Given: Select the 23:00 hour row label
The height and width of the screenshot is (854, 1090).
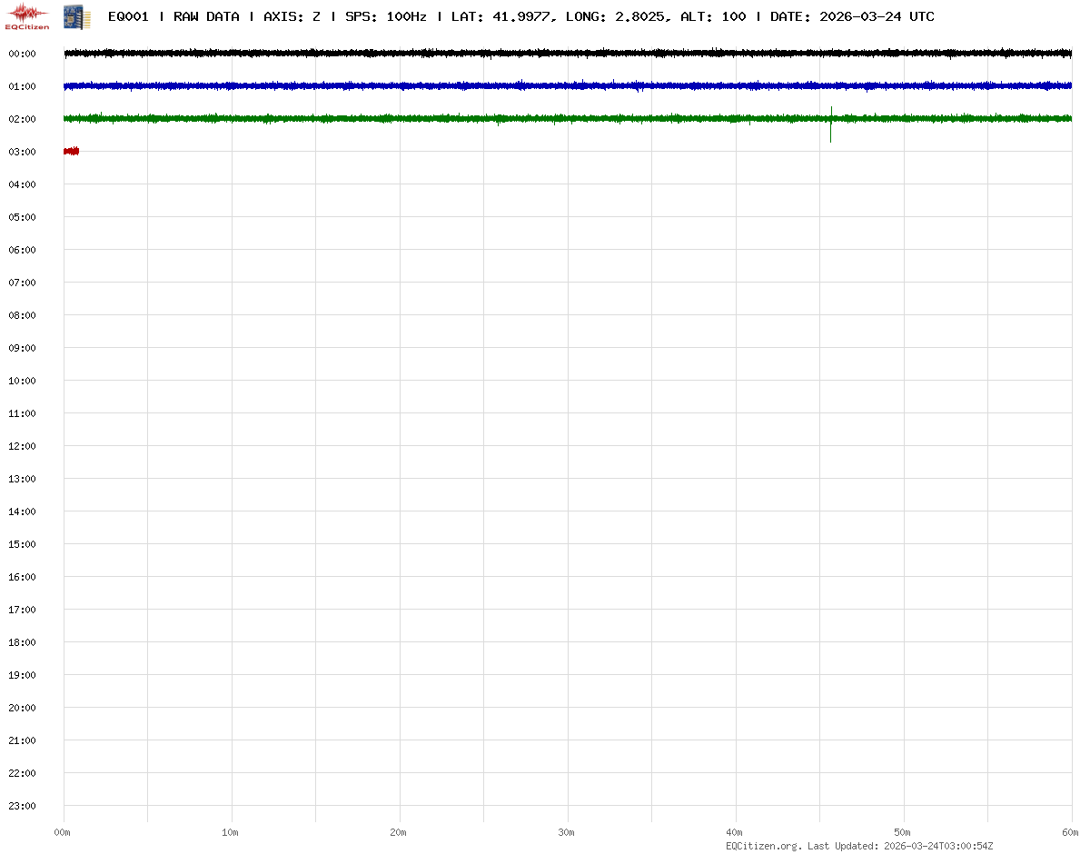Looking at the screenshot, I should point(22,806).
